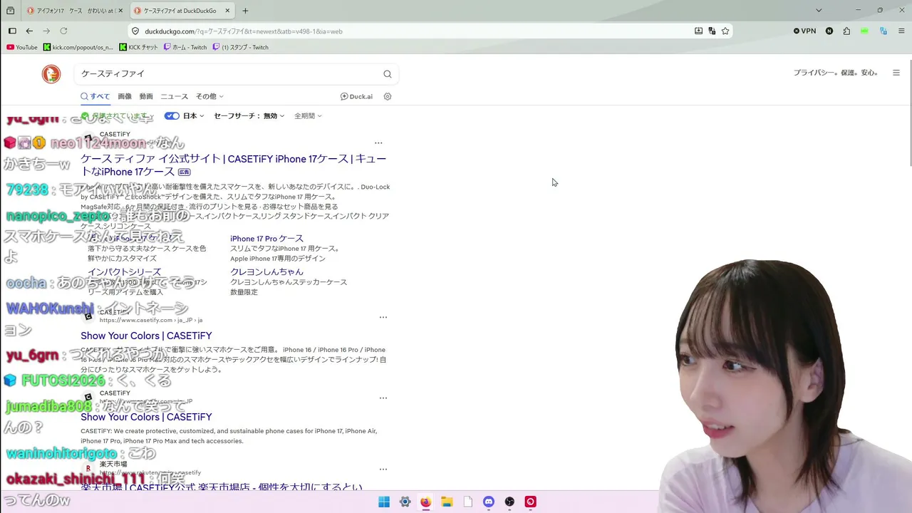
Task: Open Discord from the taskbar
Action: click(489, 502)
